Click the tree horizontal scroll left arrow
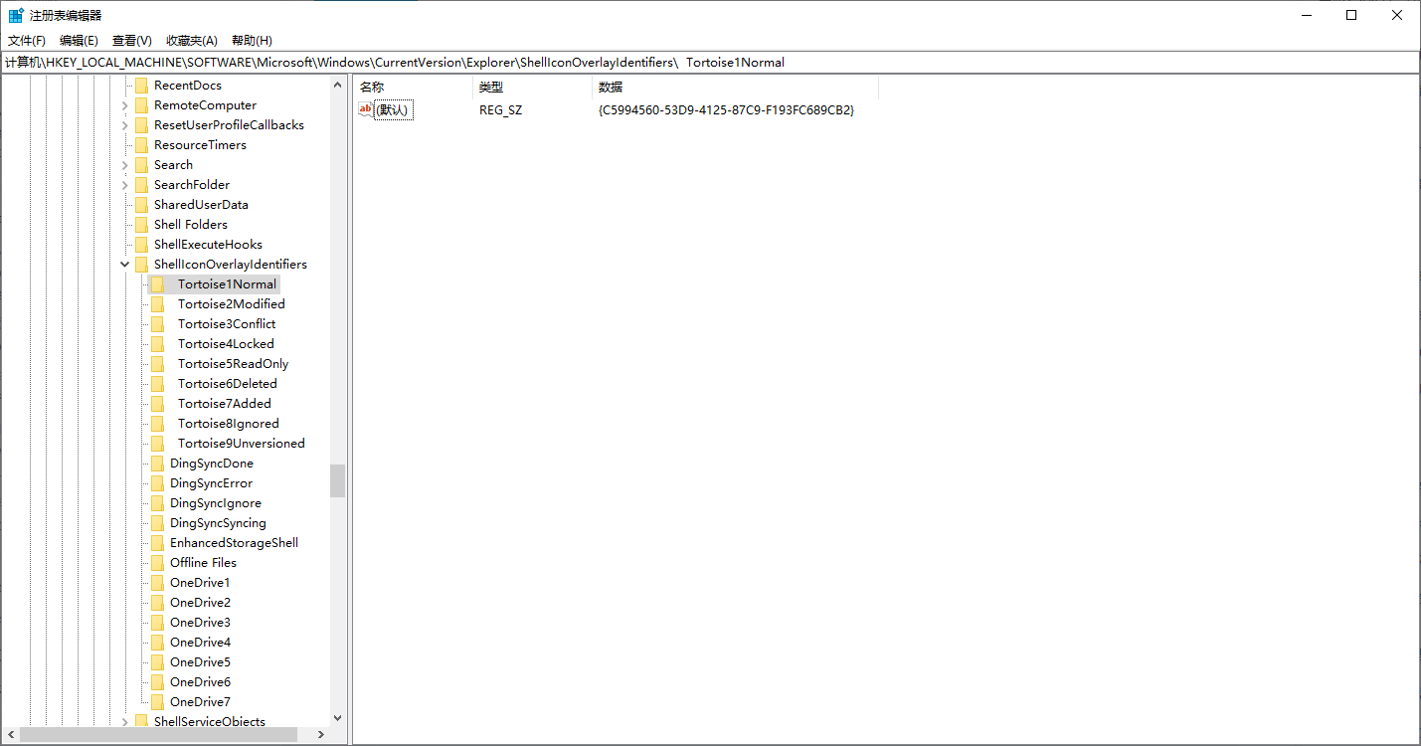1421x746 pixels. coord(9,735)
